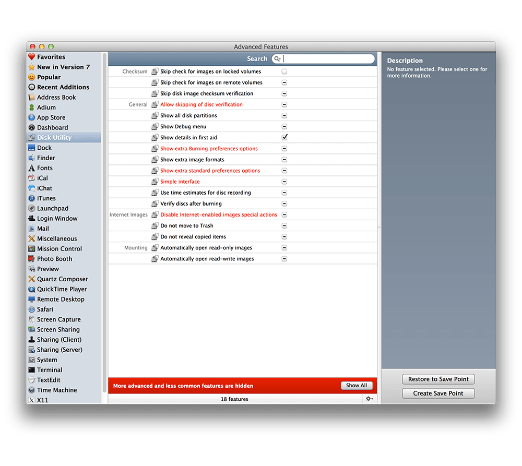Viewport: 522px width, 466px height.
Task: Click the Quartz Composer icon
Action: pyautogui.click(x=32, y=279)
